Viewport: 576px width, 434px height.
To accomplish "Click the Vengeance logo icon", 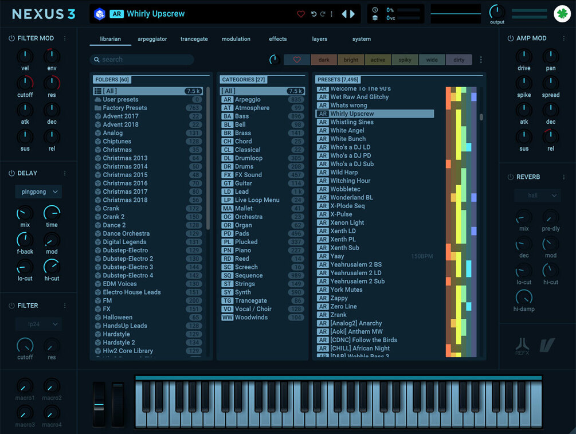I will click(547, 345).
